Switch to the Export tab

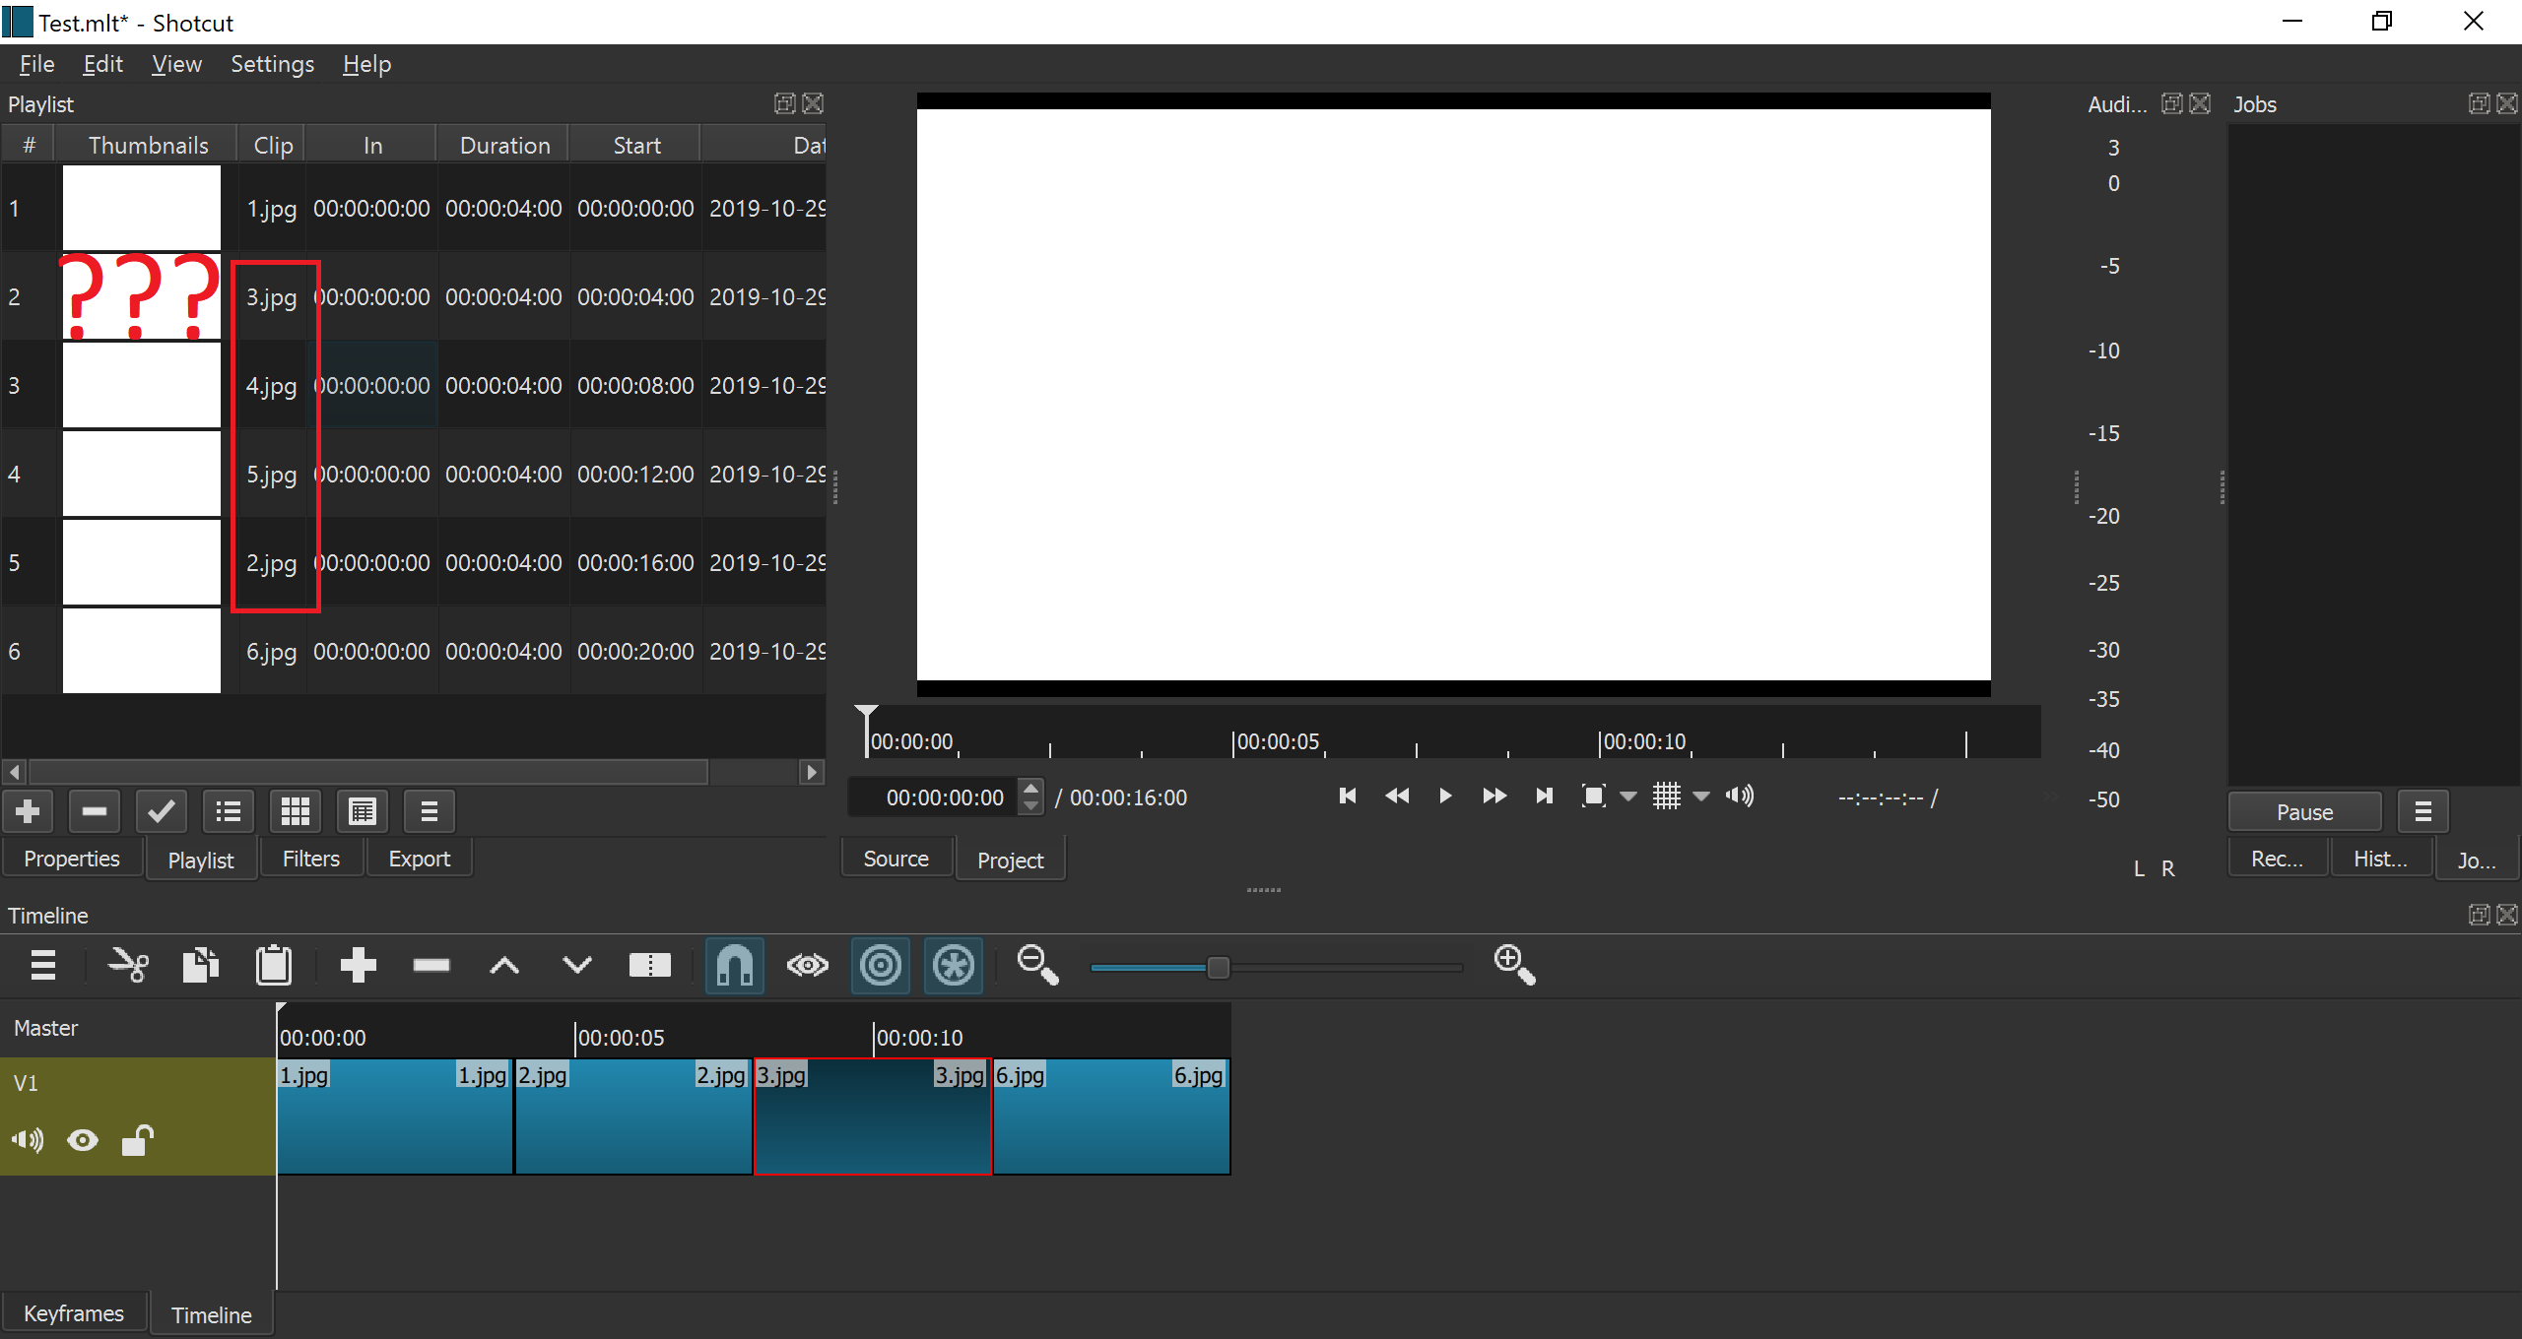(419, 859)
